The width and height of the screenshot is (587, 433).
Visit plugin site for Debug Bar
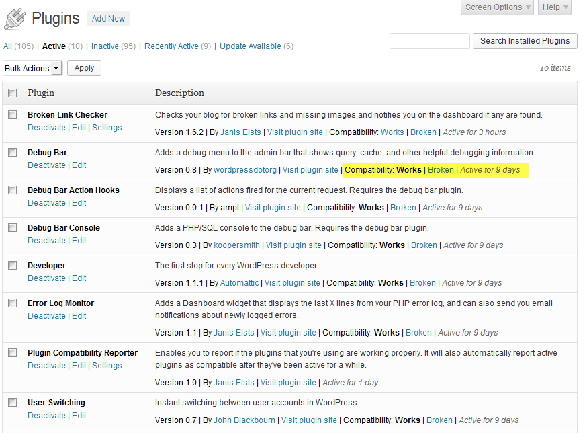click(x=310, y=170)
